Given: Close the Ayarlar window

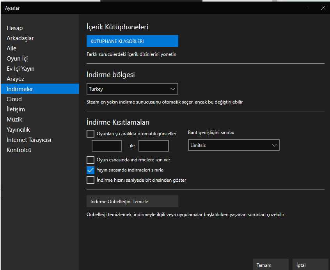Looking at the screenshot, I should pyautogui.click(x=323, y=8).
